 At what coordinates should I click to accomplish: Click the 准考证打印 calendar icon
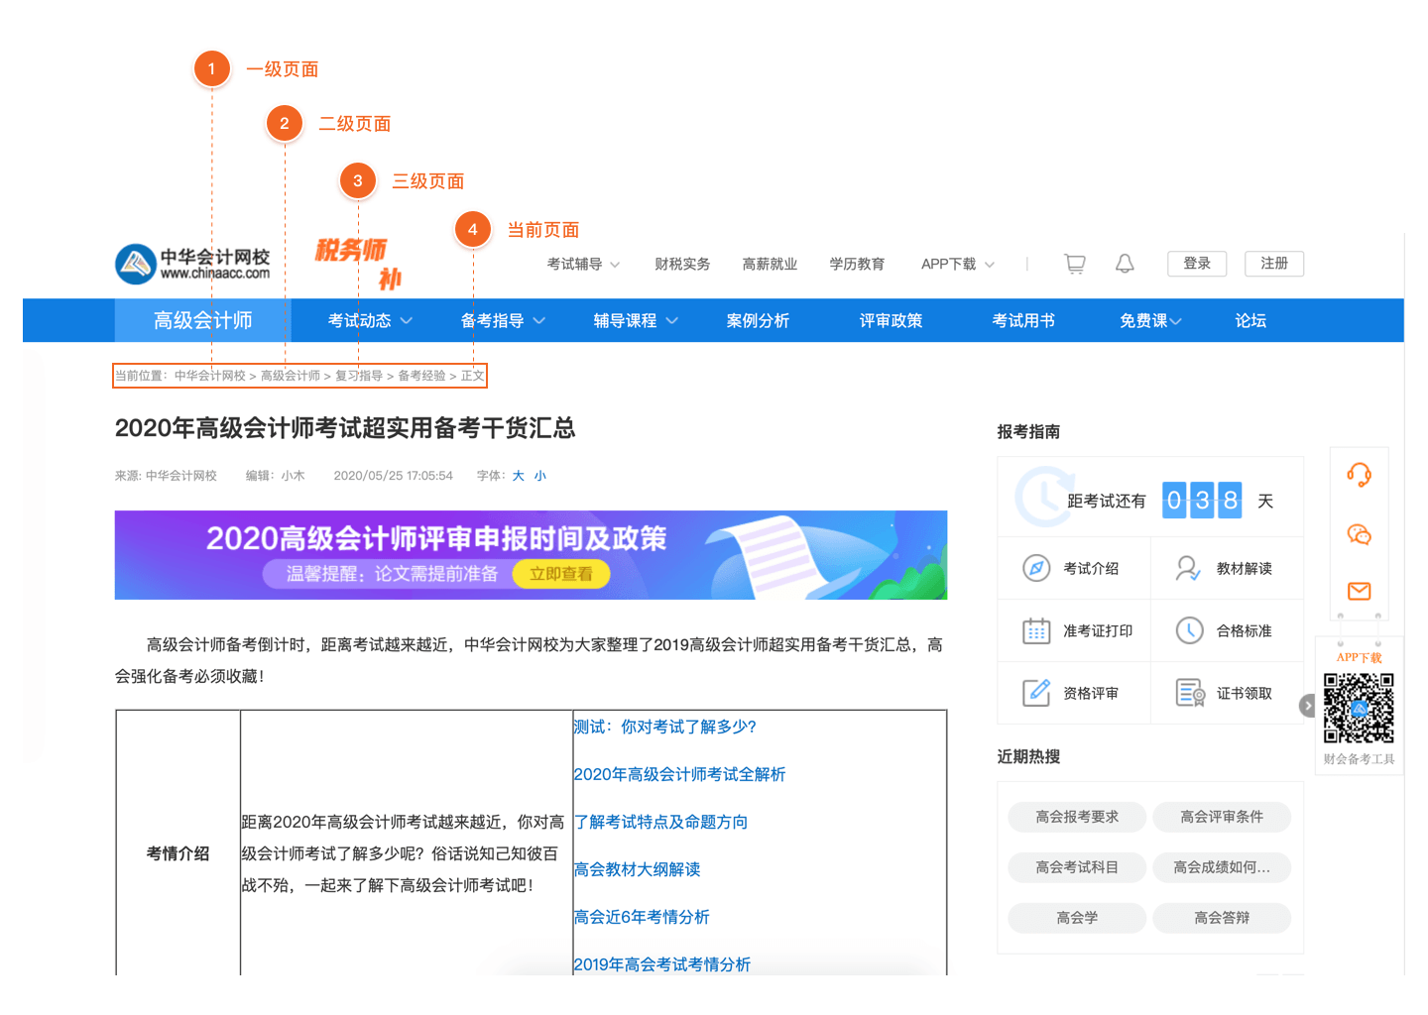click(1036, 630)
